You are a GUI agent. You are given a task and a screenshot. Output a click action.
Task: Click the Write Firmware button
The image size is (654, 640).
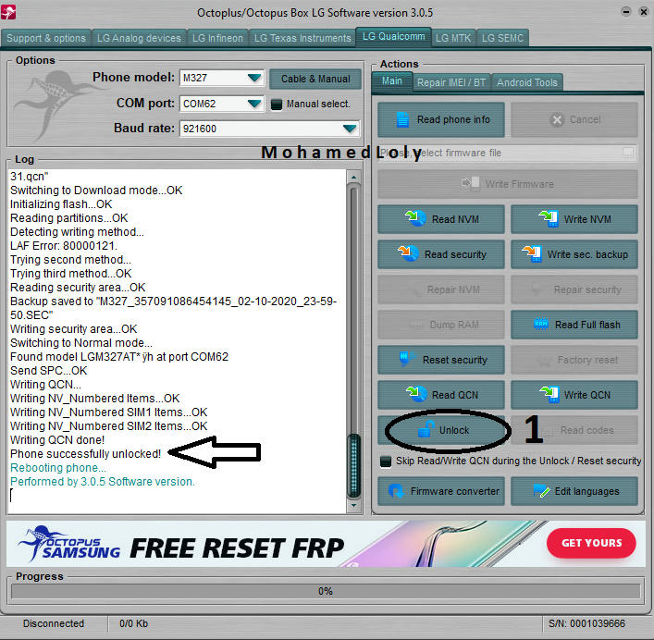tap(507, 184)
